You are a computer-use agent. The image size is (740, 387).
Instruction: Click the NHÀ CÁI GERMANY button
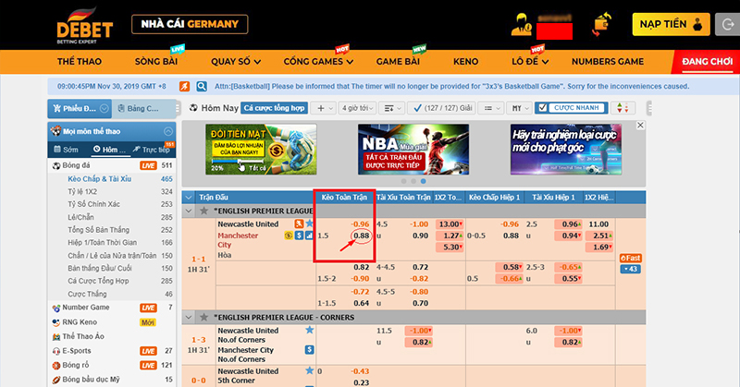pos(190,24)
